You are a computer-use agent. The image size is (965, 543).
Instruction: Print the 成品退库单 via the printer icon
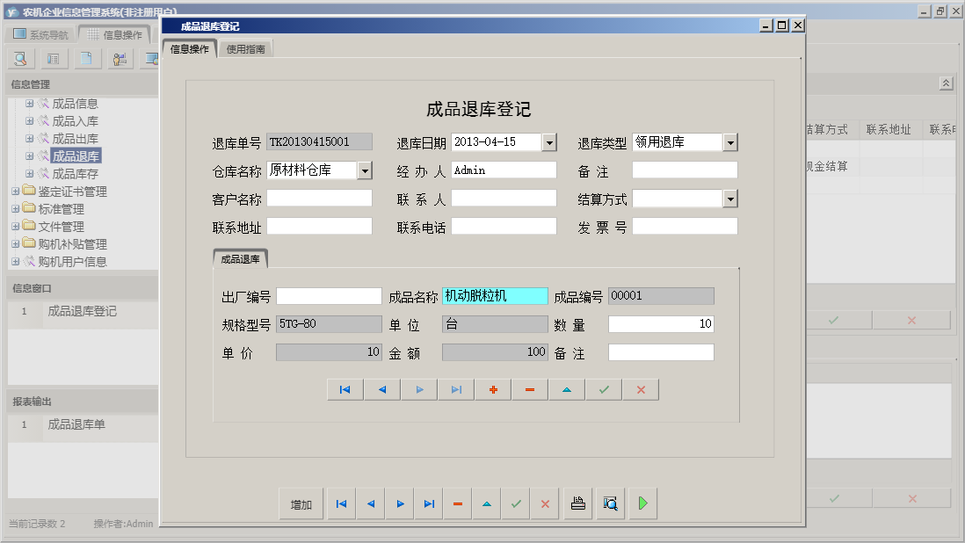(578, 503)
